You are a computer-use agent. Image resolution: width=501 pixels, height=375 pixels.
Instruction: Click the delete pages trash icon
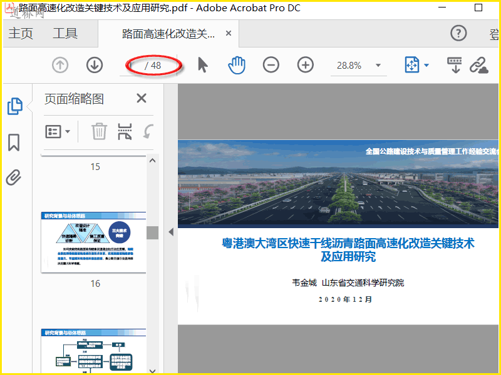pos(99,131)
